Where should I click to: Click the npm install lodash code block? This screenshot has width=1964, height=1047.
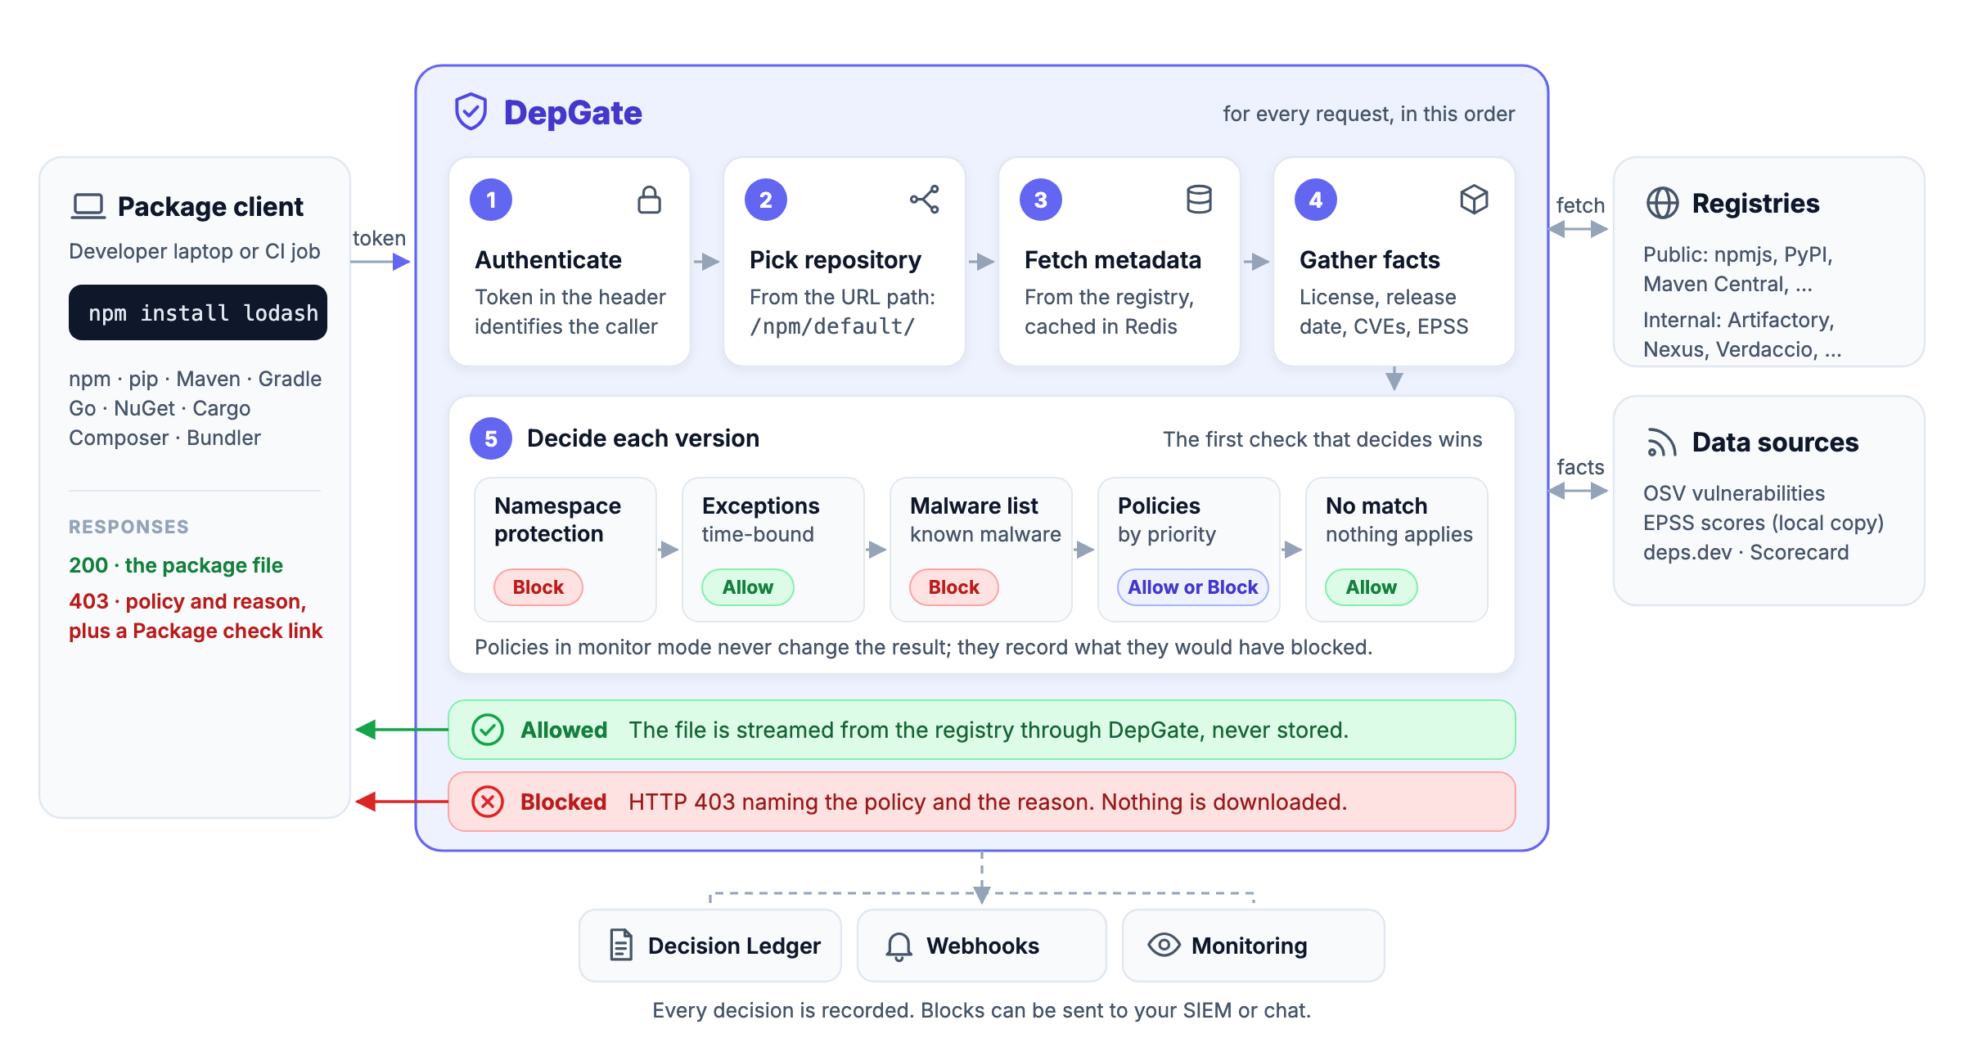point(198,312)
